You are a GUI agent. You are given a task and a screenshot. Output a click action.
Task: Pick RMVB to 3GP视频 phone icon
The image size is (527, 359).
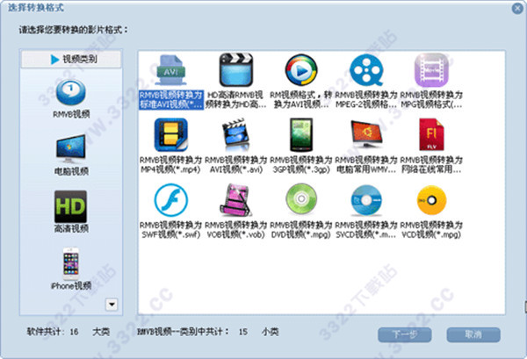[x=301, y=134]
